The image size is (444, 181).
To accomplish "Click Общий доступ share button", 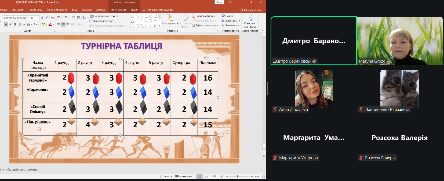I will tap(251, 10).
